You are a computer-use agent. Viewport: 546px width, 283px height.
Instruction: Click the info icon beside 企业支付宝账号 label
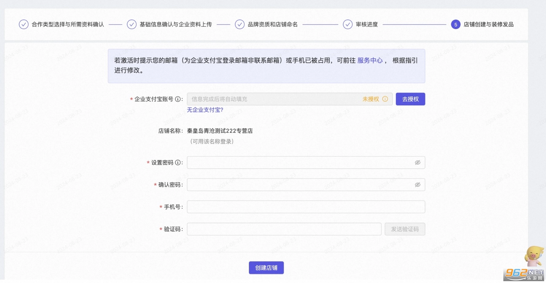point(178,99)
